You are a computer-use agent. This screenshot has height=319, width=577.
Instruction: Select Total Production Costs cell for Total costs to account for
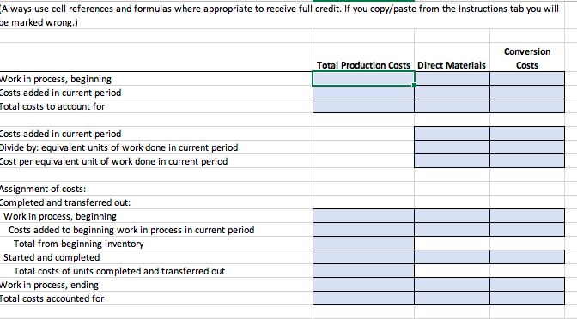363,106
